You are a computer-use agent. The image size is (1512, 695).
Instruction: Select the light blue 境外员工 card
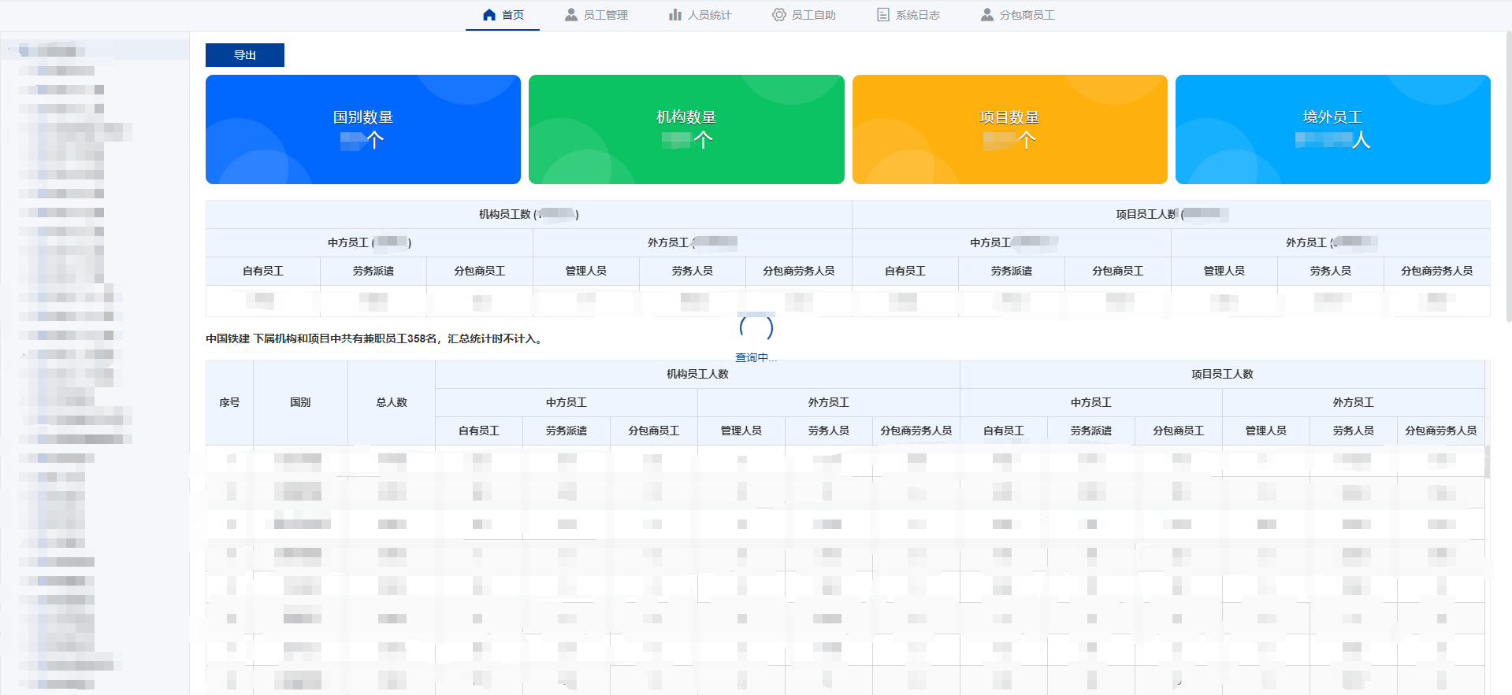(1332, 129)
